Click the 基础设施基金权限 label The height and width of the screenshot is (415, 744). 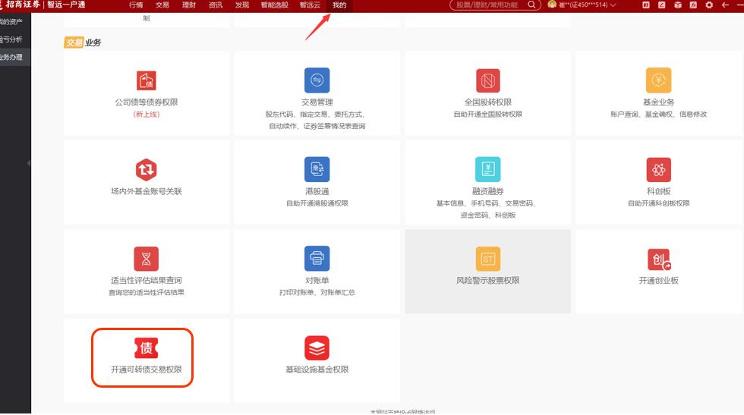(317, 369)
